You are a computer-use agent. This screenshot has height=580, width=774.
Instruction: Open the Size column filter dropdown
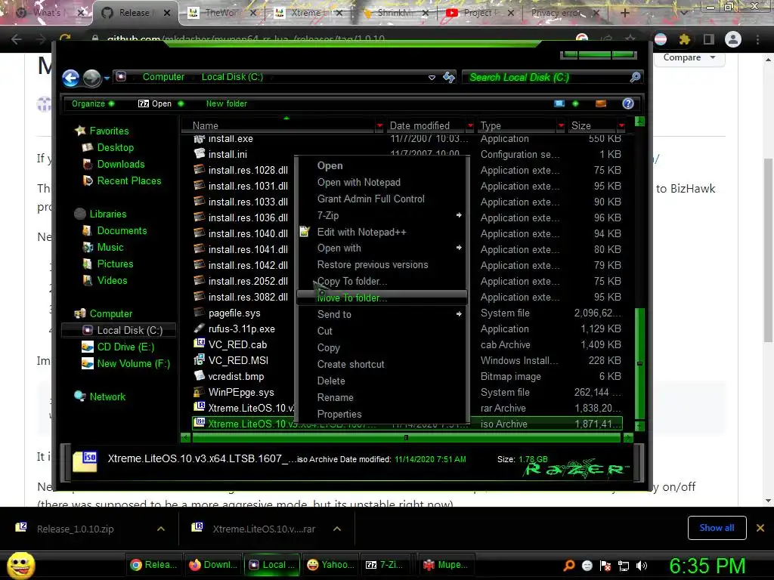[x=621, y=126]
